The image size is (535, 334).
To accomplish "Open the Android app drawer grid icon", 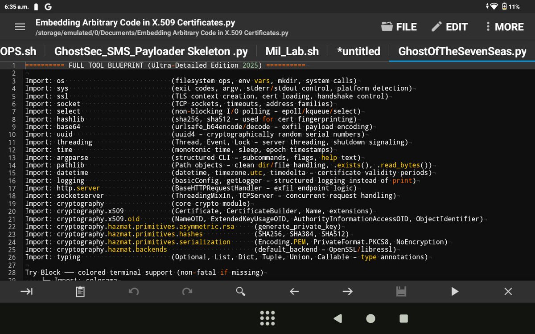I will click(267, 318).
